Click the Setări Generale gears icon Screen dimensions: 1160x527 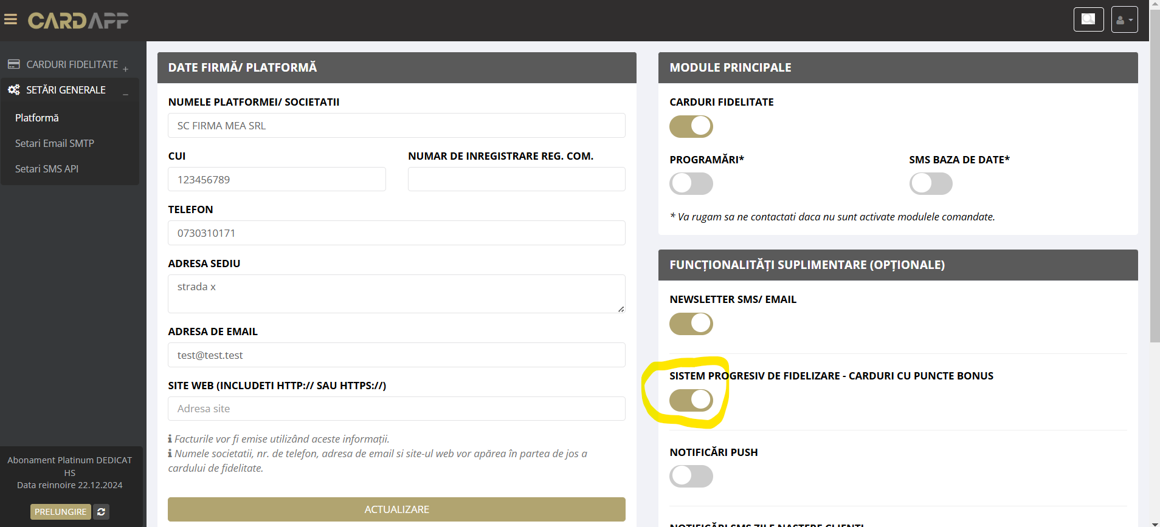13,90
